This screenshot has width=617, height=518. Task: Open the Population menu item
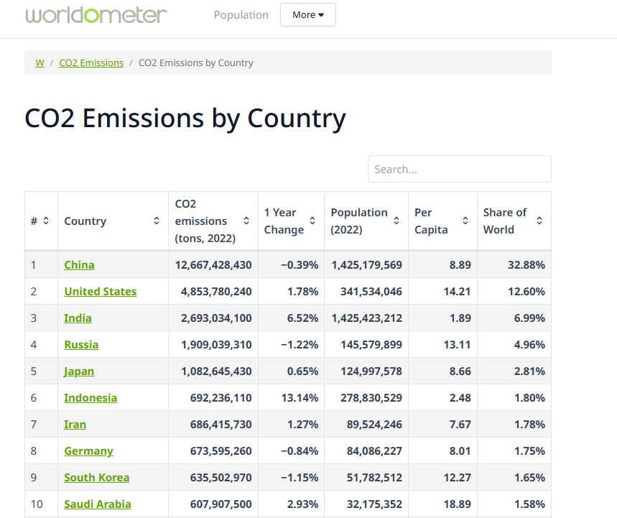click(241, 14)
